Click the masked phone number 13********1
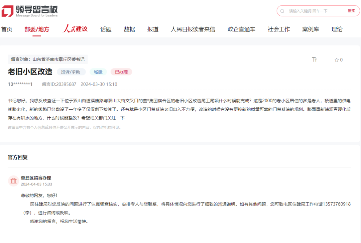The height and width of the screenshot is (243, 361). point(20,84)
